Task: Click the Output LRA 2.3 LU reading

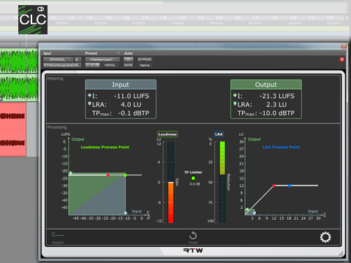Action: point(276,104)
